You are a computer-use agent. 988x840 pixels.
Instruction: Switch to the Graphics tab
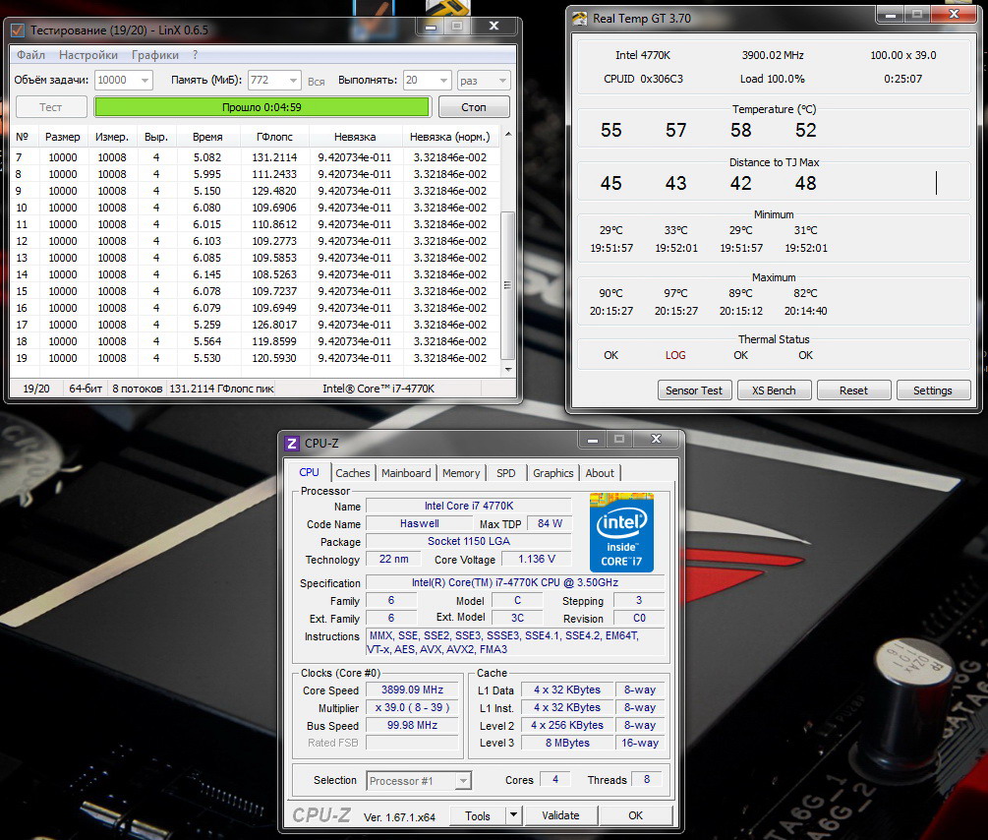[553, 473]
